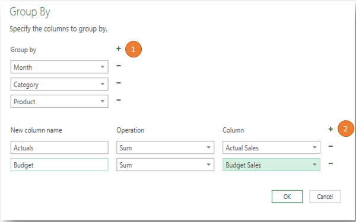Add a new aggregation row with plus
This screenshot has height=222, width=356.
[331, 129]
